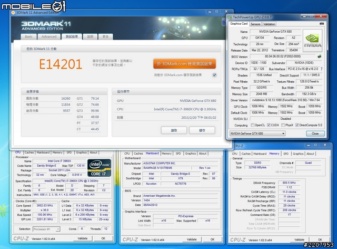Select the Graphics Card tab in GPU-Z
This screenshot has width=337, height=249.
239,24
